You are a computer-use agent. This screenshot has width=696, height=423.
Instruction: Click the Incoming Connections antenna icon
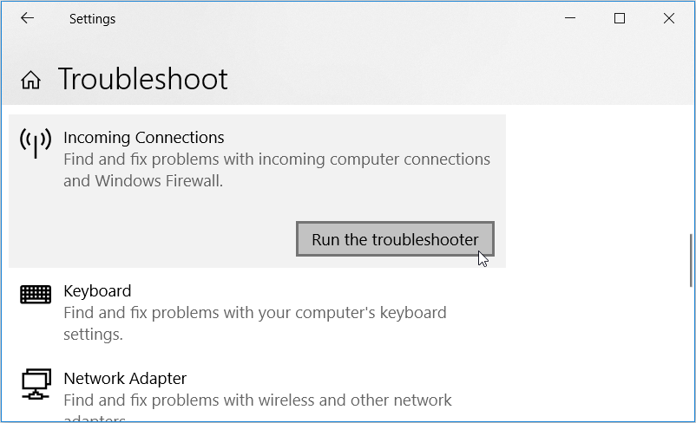pos(36,143)
